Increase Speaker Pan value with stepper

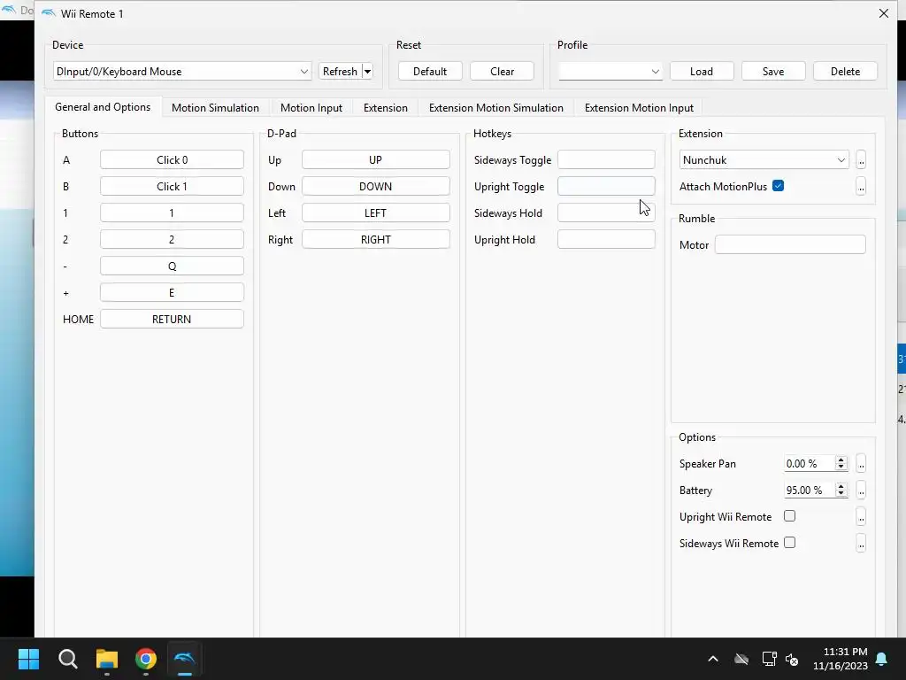(x=841, y=460)
